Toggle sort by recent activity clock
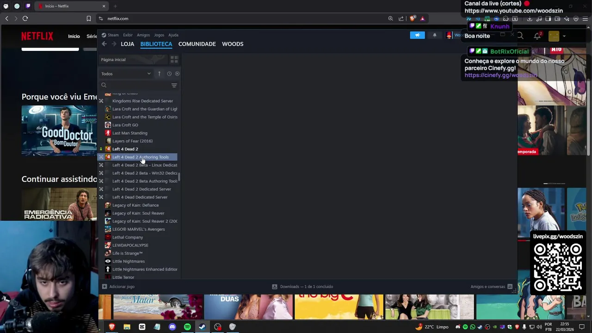 pyautogui.click(x=169, y=74)
